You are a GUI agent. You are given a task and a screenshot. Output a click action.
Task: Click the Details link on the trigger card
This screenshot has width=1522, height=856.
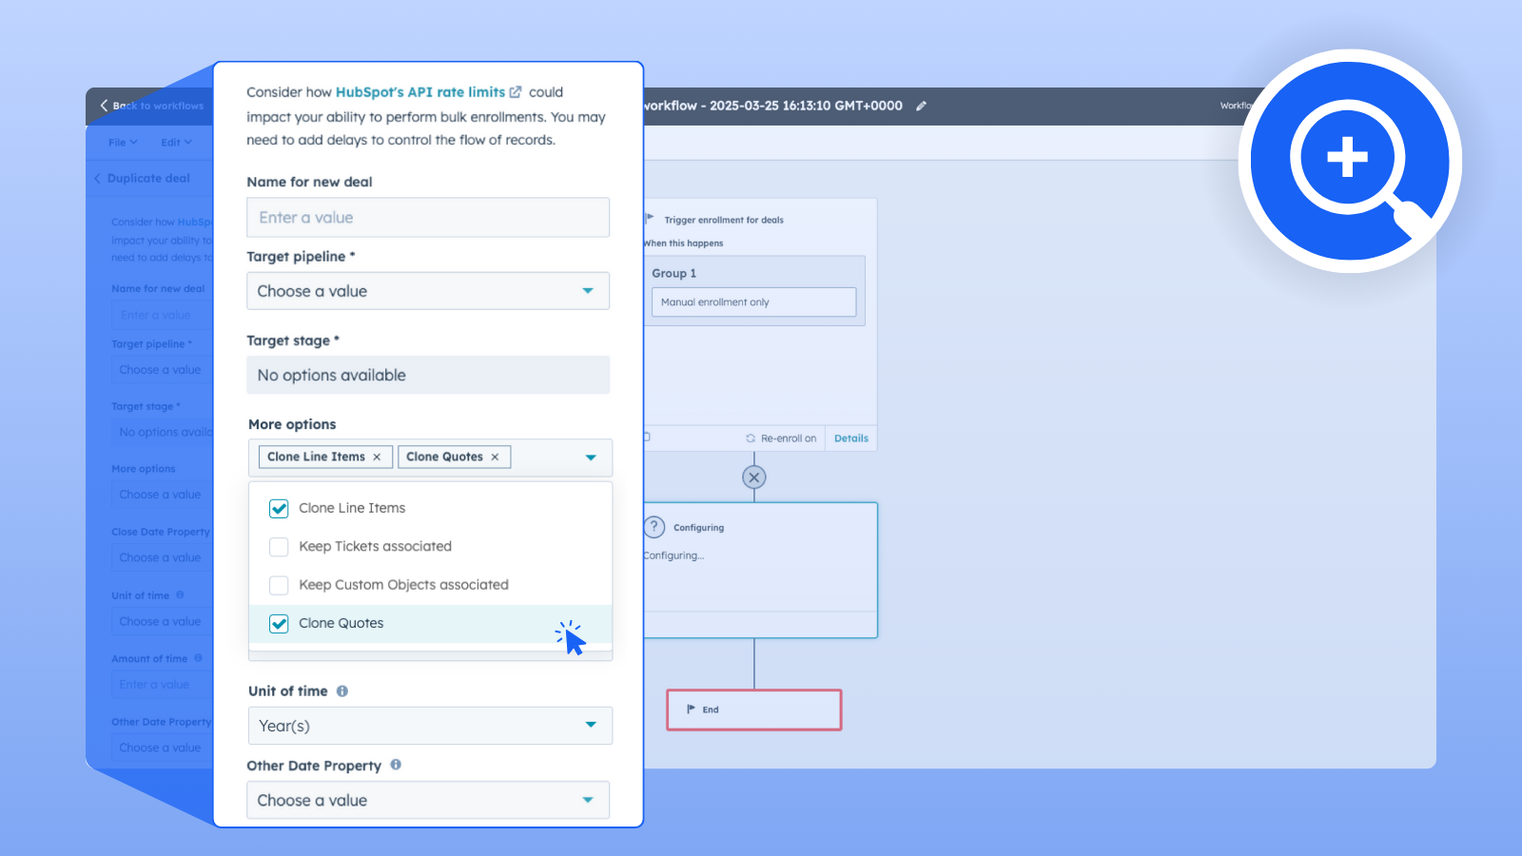pos(850,438)
